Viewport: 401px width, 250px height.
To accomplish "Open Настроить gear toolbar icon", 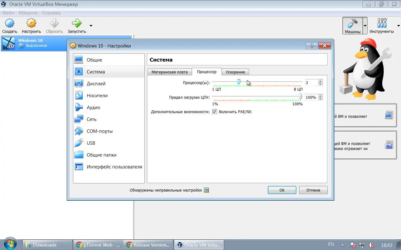I will click(31, 26).
